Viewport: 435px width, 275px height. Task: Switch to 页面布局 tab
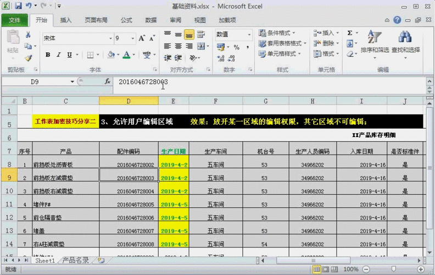pos(96,20)
